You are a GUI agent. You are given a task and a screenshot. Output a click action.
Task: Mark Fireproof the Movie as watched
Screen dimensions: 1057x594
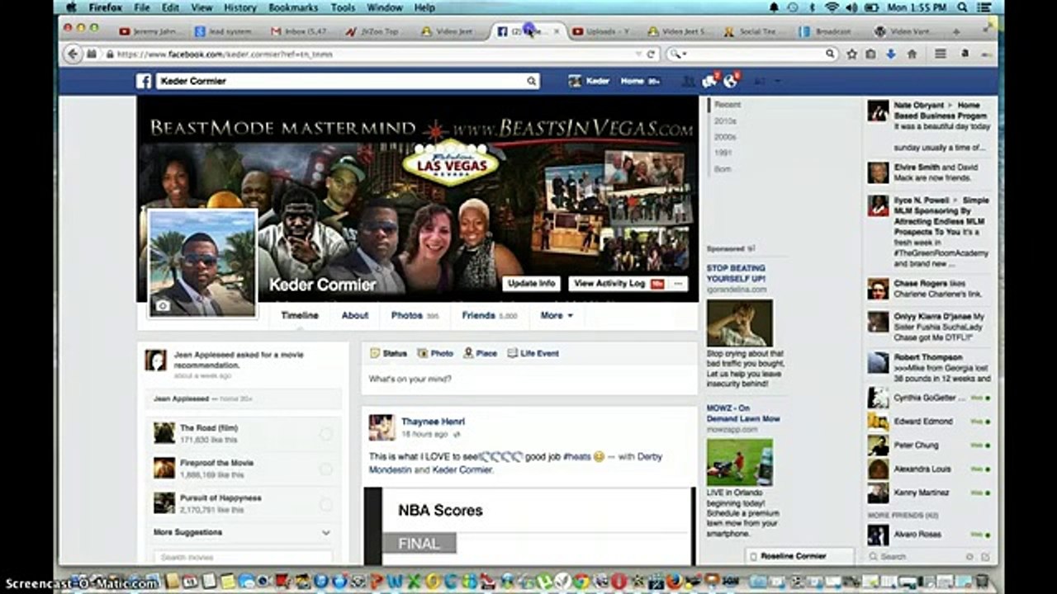[x=325, y=469]
